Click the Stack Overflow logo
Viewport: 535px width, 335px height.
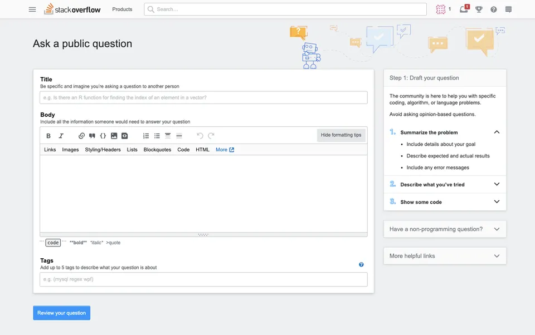(72, 9)
